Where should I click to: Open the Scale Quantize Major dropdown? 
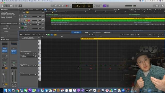point(30,66)
